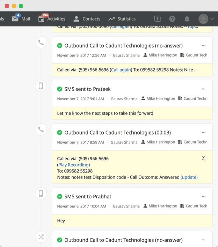Open Mike Harrington on SMS to Prabhat

tap(160, 206)
